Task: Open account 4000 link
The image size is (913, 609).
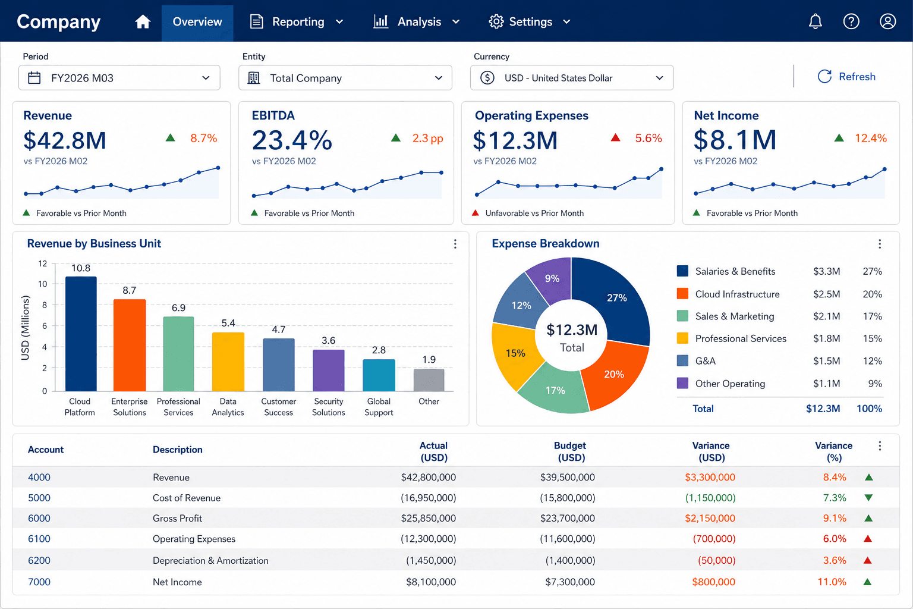Action: coord(39,478)
